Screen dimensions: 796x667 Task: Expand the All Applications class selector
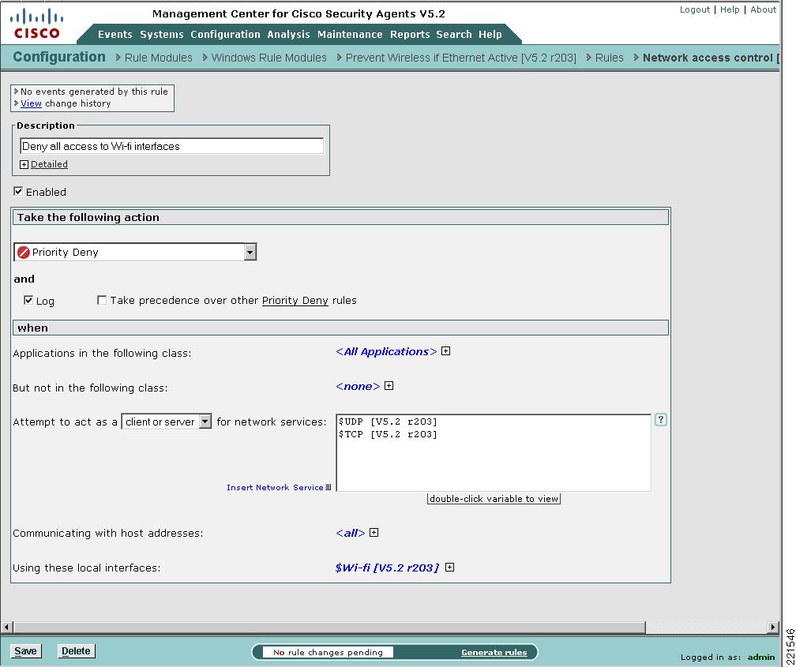click(445, 351)
